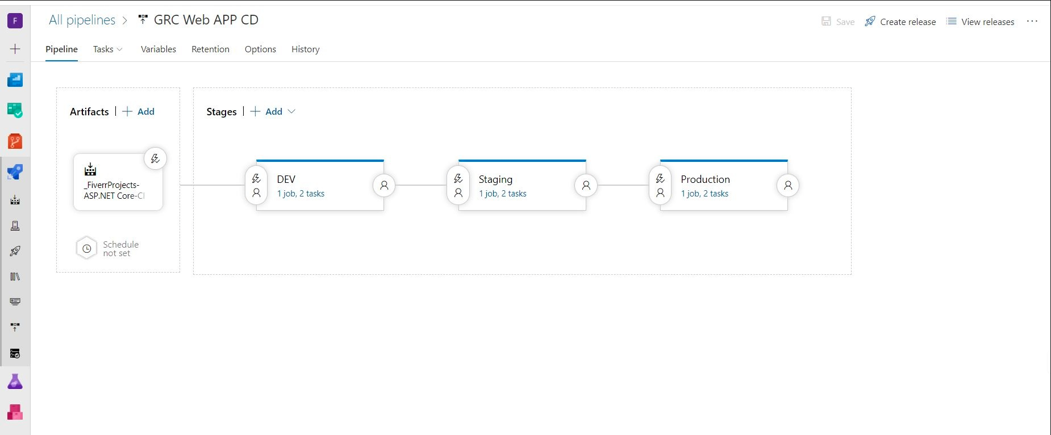Go back to All pipelines
Viewport: 1051px width, 435px height.
(x=82, y=20)
